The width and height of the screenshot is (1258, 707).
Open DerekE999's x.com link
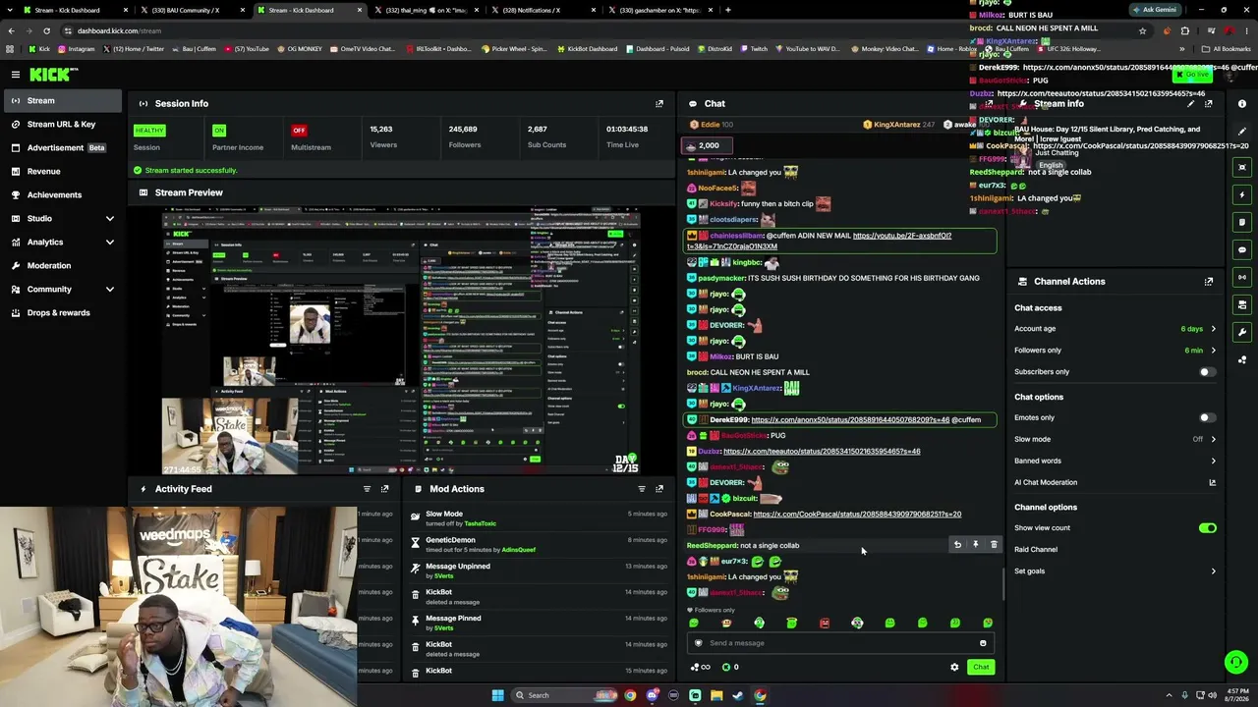(x=850, y=420)
